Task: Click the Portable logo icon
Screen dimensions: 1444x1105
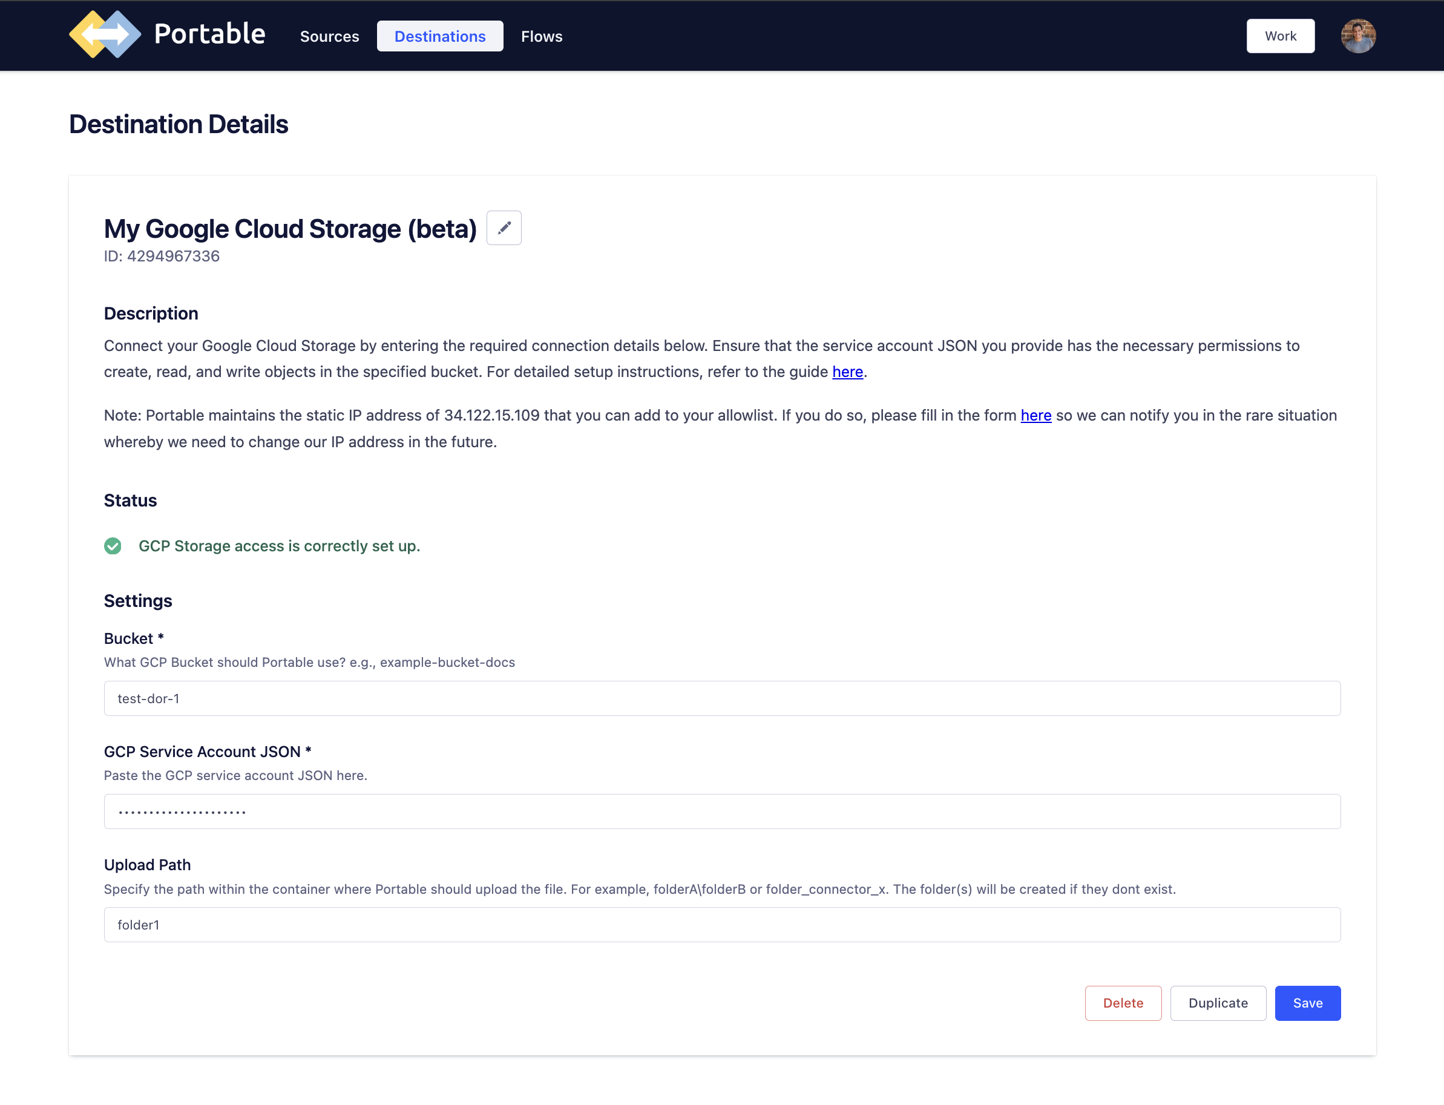Action: tap(105, 35)
